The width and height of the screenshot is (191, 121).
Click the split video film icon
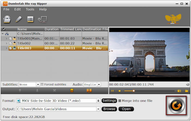pos(89,91)
